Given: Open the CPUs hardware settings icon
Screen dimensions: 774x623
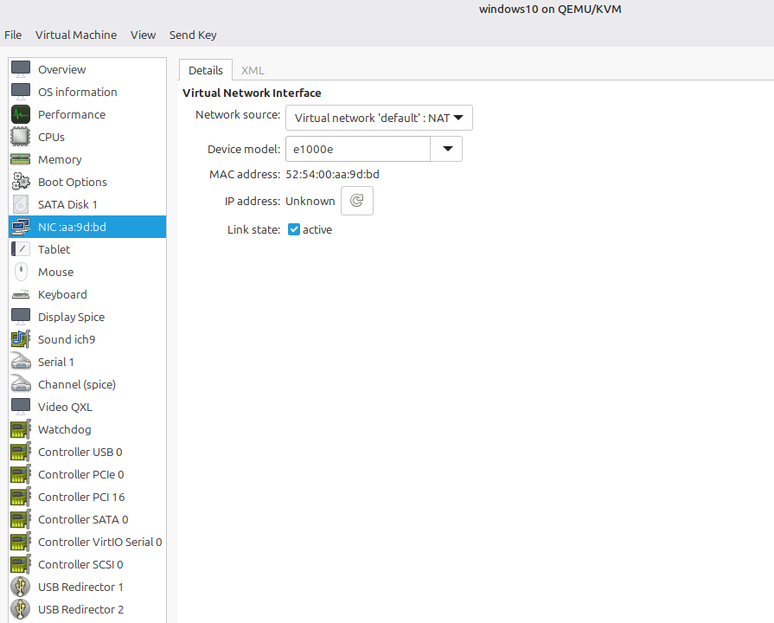Looking at the screenshot, I should coord(20,136).
